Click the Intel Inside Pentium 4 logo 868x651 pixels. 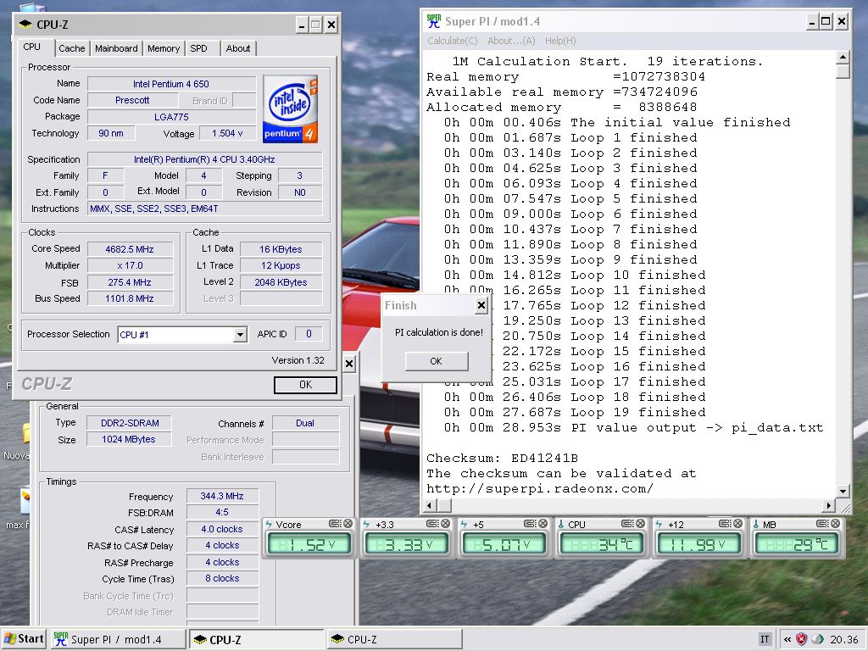coord(291,109)
